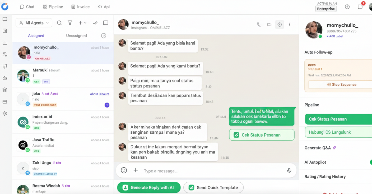372x194 pixels.
Task: Open the settings gear sidebar icon
Action: [5, 114]
